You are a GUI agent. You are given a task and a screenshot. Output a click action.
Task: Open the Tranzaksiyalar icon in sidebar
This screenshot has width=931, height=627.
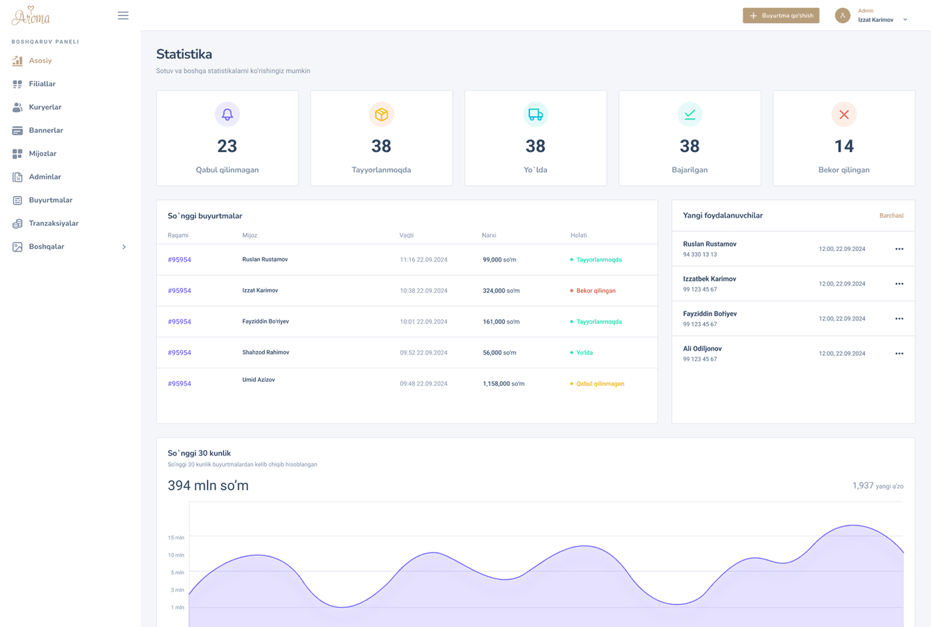pyautogui.click(x=16, y=223)
